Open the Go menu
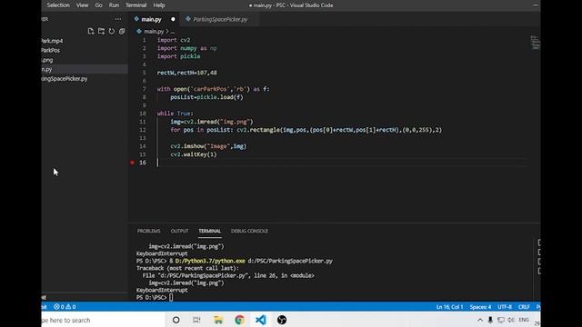This screenshot has height=327, width=582. point(99,5)
